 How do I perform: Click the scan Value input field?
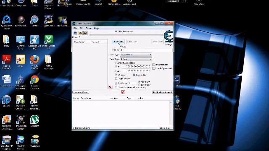(x=146, y=50)
